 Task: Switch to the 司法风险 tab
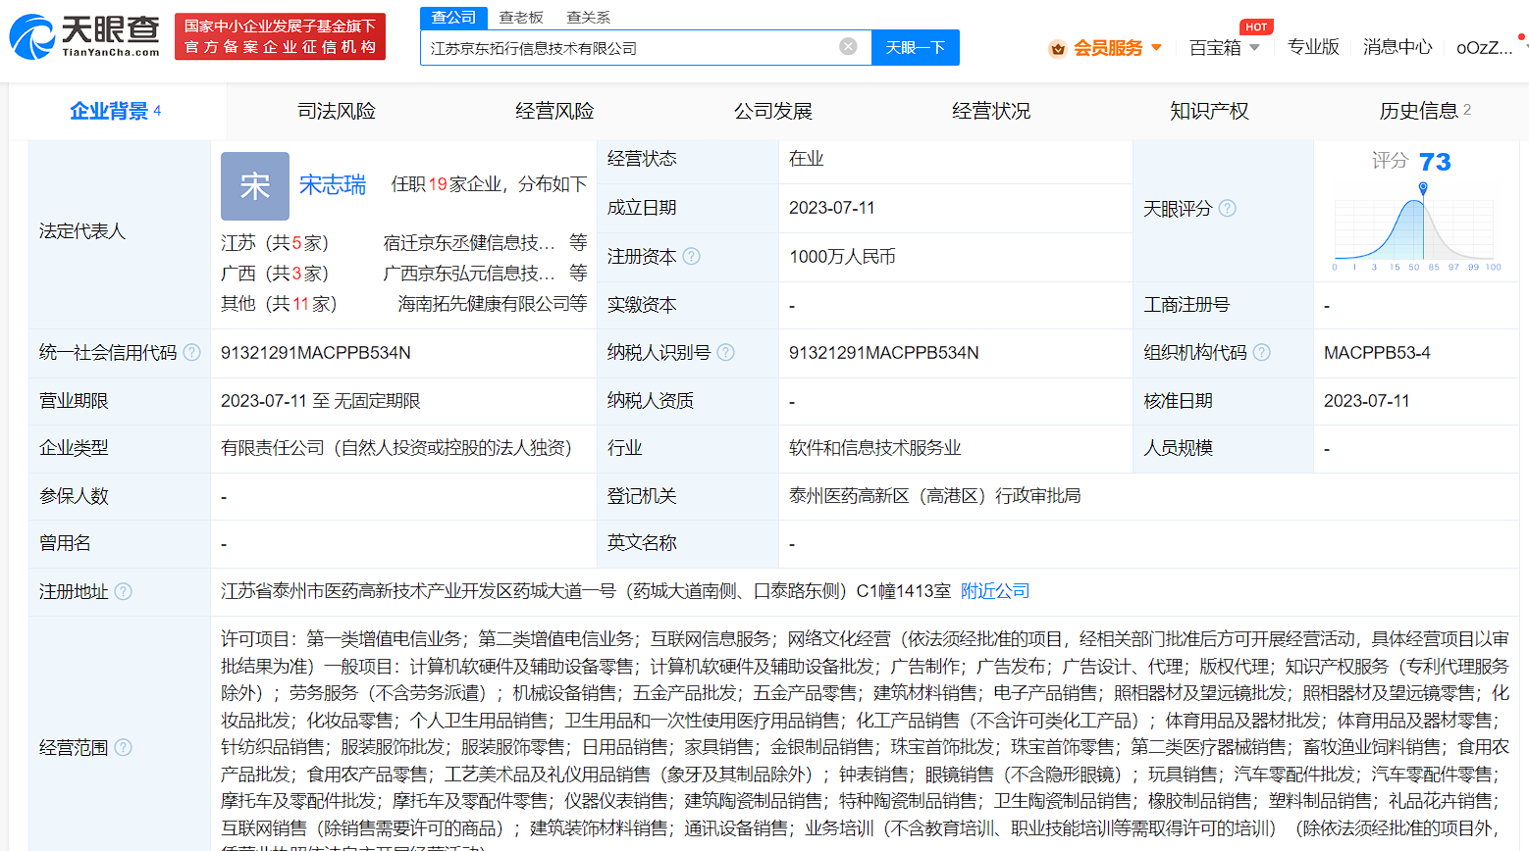[337, 111]
